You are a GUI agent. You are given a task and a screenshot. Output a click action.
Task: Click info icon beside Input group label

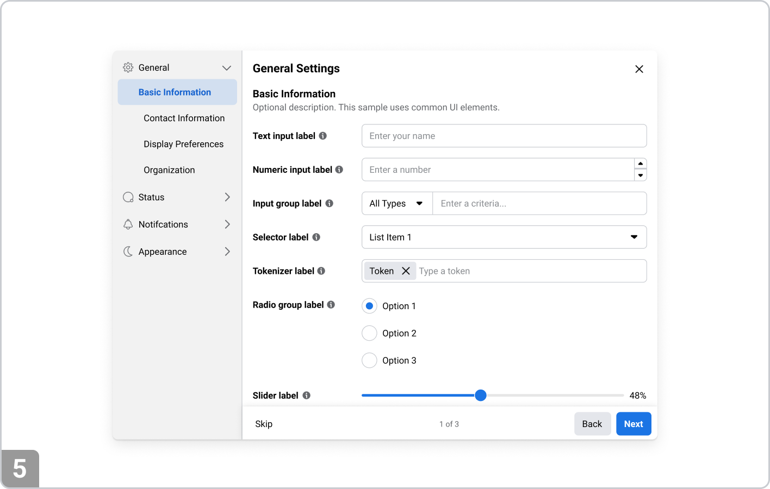[329, 203]
